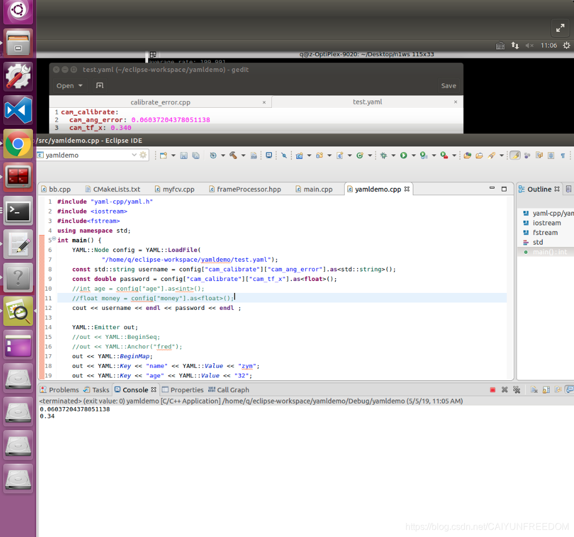574x537 pixels.
Task: Remove the terminated launch with the X icon
Action: (x=504, y=390)
